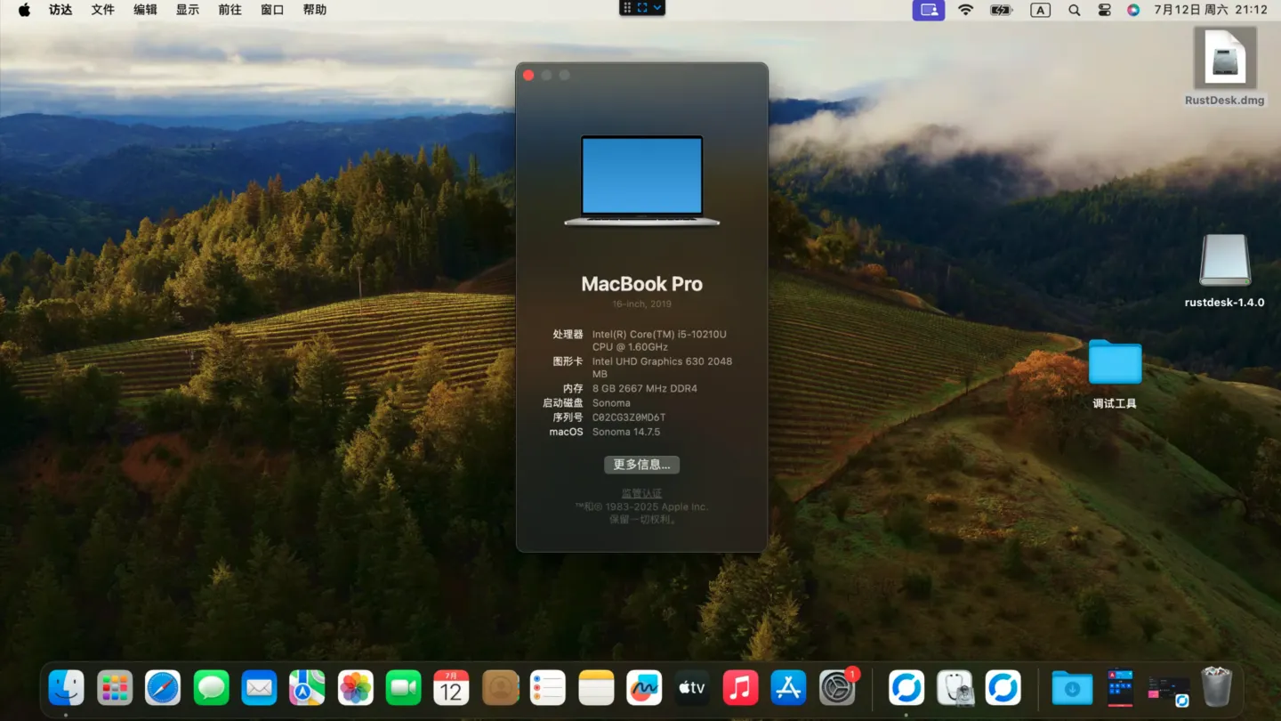The height and width of the screenshot is (721, 1281).
Task: Open the screen mirroring menu at top center
Action: [641, 7]
